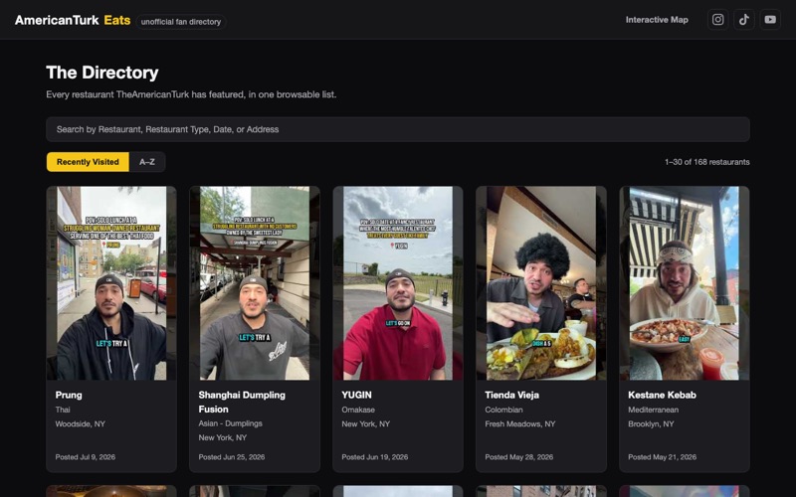Click the Brooklyn, NY location text
The width and height of the screenshot is (796, 497).
coord(651,423)
